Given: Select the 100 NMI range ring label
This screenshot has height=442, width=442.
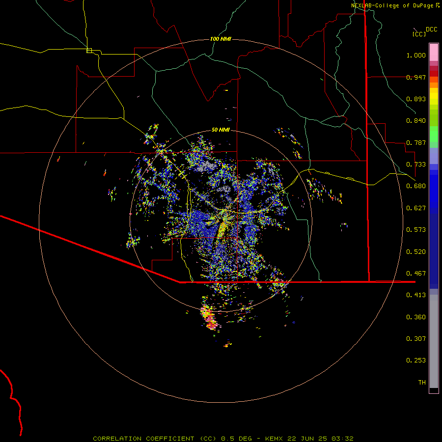Looking at the screenshot, I should 221,39.
